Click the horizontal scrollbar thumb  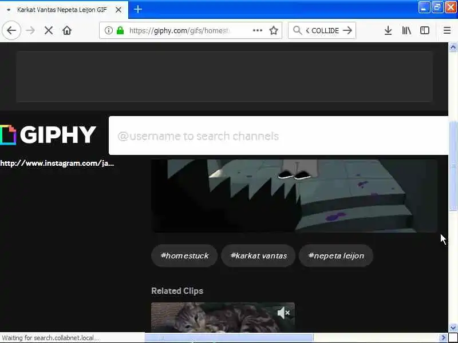[x=229, y=338]
